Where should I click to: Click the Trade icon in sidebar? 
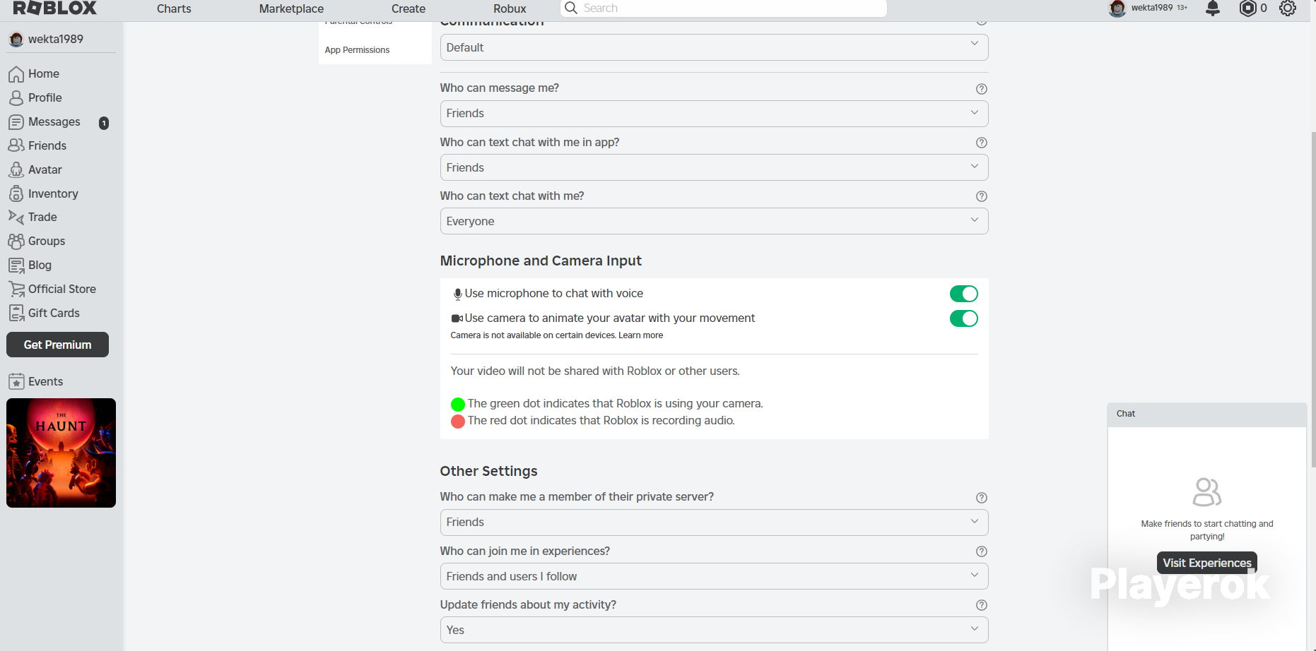16,217
